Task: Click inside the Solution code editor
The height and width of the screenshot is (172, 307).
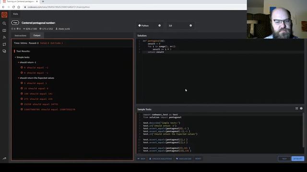Action: 220,71
